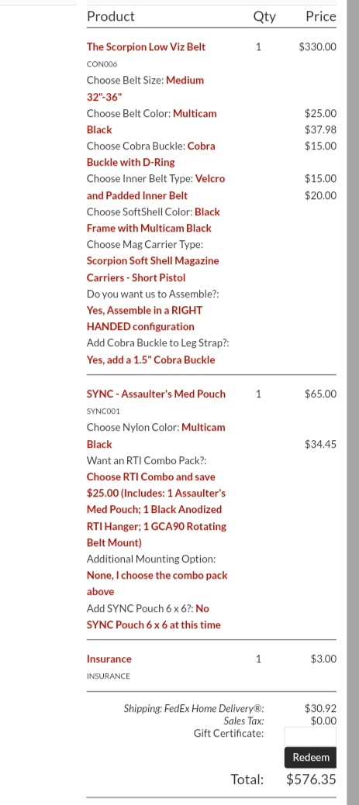Click the RIGHT HANDED configuration assemble option
The height and width of the screenshot is (805, 359).
(145, 318)
